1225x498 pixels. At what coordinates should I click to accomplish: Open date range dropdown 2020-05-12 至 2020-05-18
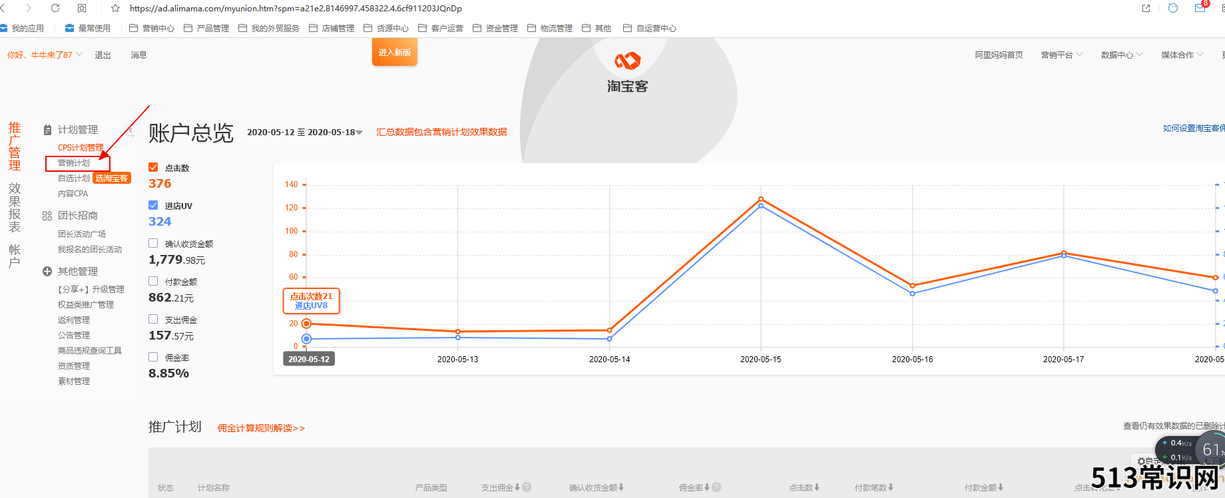[305, 132]
